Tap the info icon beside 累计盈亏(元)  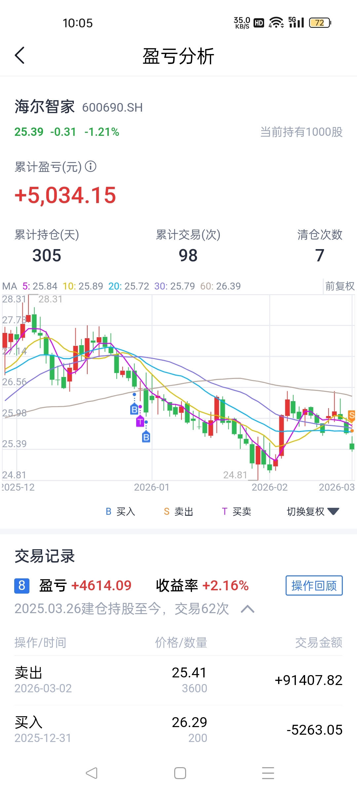(x=91, y=166)
